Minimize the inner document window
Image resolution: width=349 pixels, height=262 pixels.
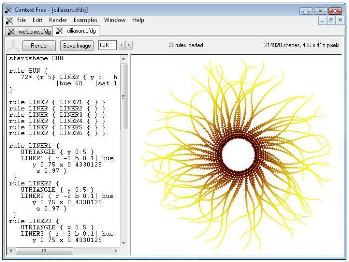[x=322, y=21]
